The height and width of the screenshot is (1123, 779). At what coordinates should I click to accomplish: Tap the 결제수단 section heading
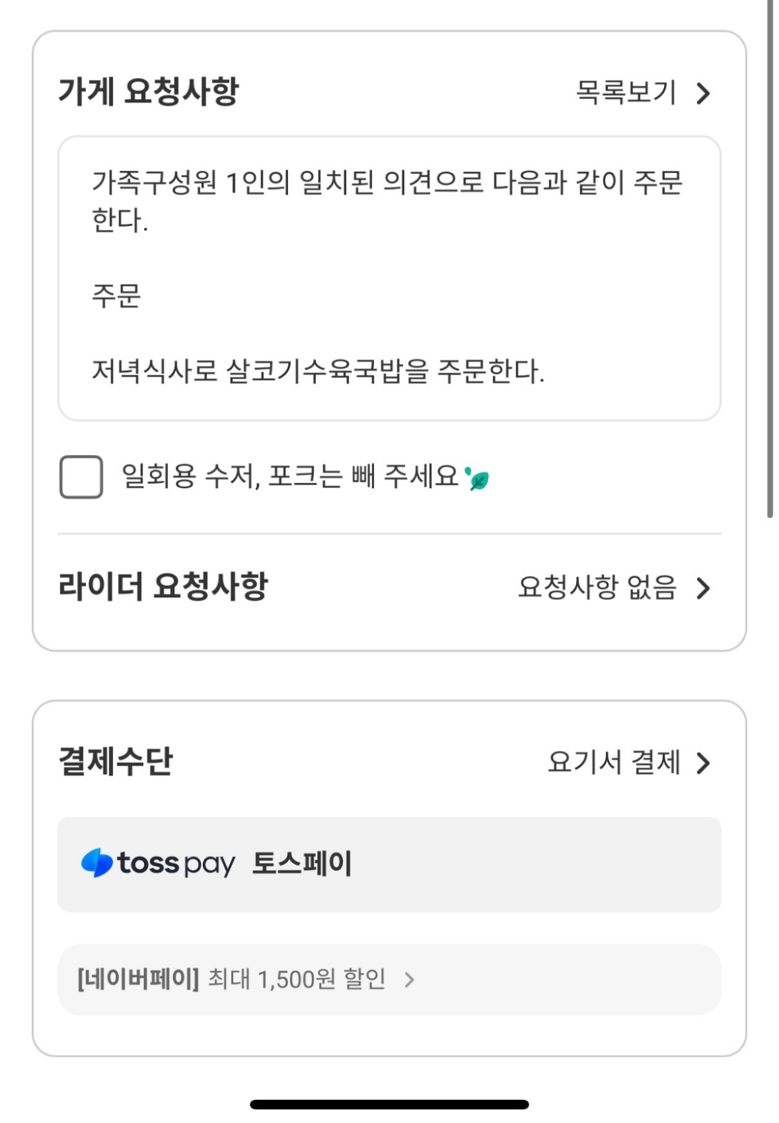[x=116, y=761]
